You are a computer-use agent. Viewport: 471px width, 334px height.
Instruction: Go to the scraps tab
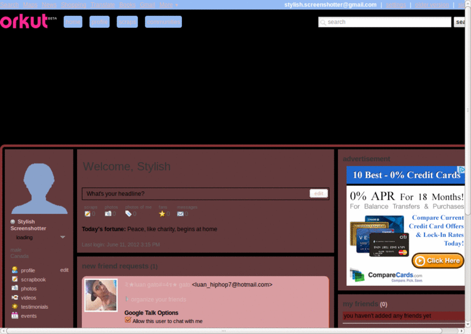click(x=127, y=22)
